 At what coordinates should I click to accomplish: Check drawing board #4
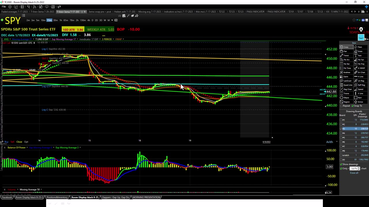coord(341,133)
